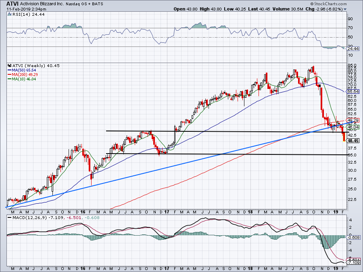The height and width of the screenshot is (272, 363).
Task: Click the 46.04 green price tag on right axis
Action: click(353, 127)
